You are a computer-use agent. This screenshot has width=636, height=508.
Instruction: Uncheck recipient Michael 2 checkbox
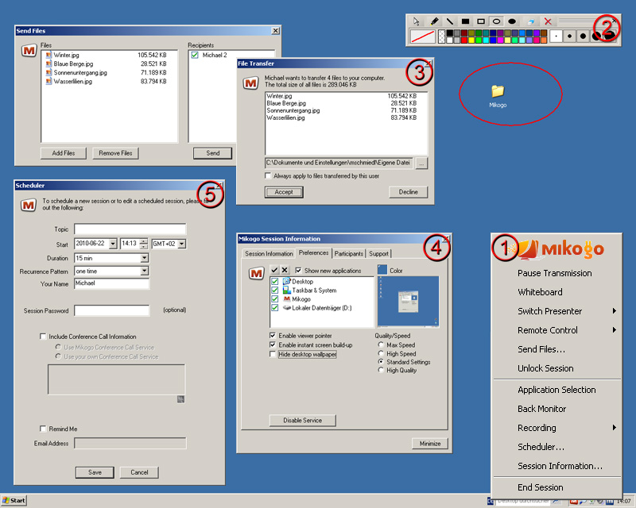point(195,55)
